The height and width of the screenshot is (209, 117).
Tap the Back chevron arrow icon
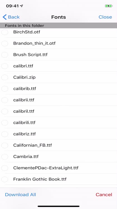[x=4, y=17]
